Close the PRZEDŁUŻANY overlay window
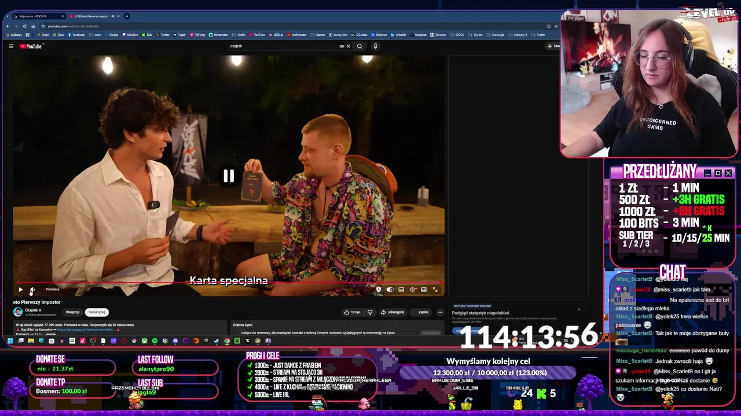Viewport: 741px width, 416px height. (x=728, y=173)
